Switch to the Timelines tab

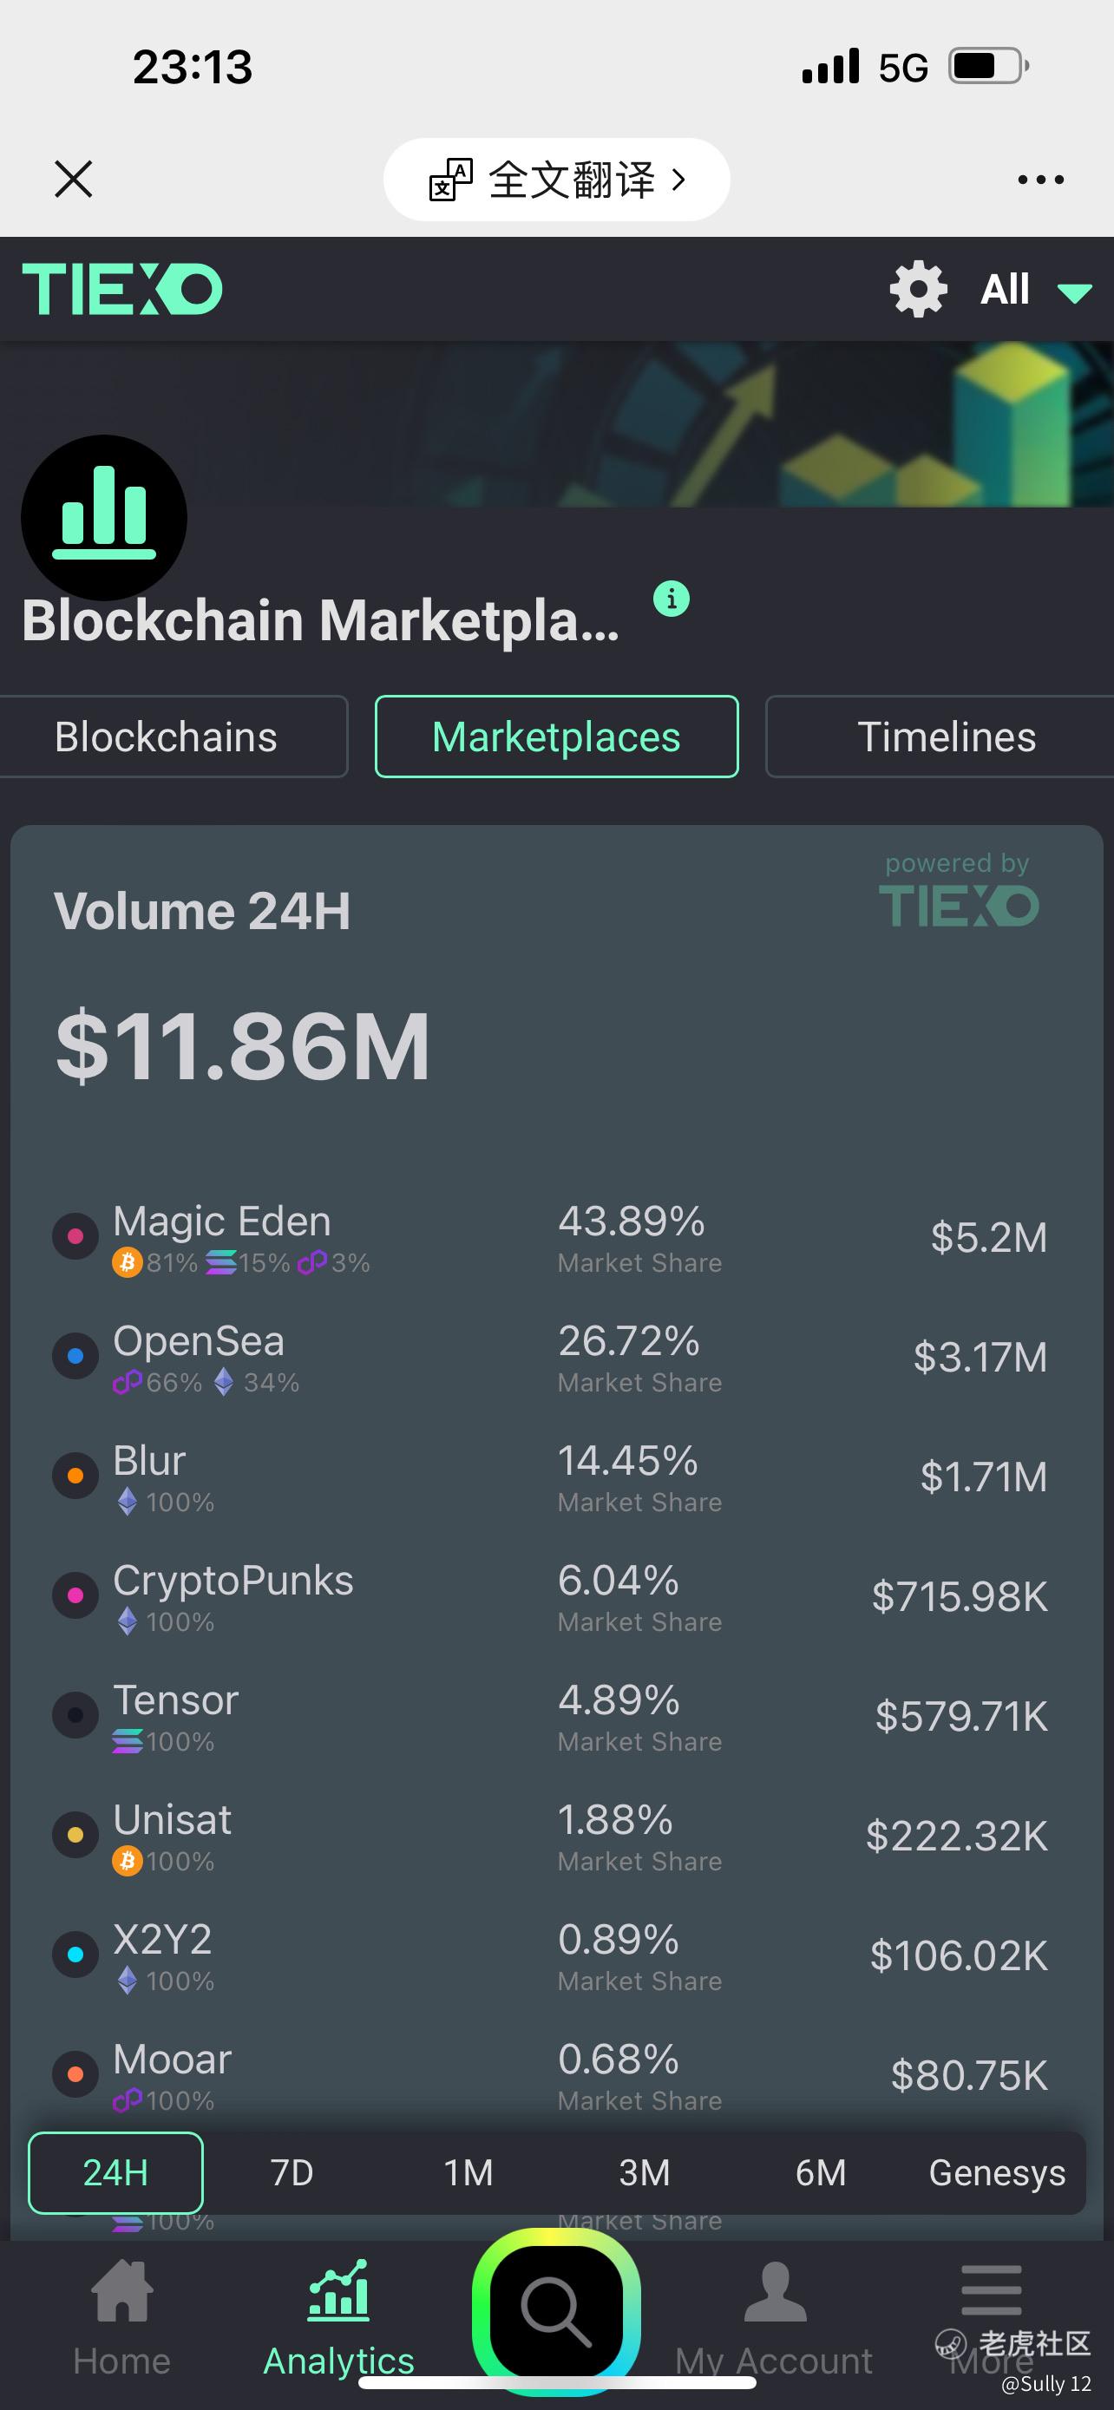(946, 737)
